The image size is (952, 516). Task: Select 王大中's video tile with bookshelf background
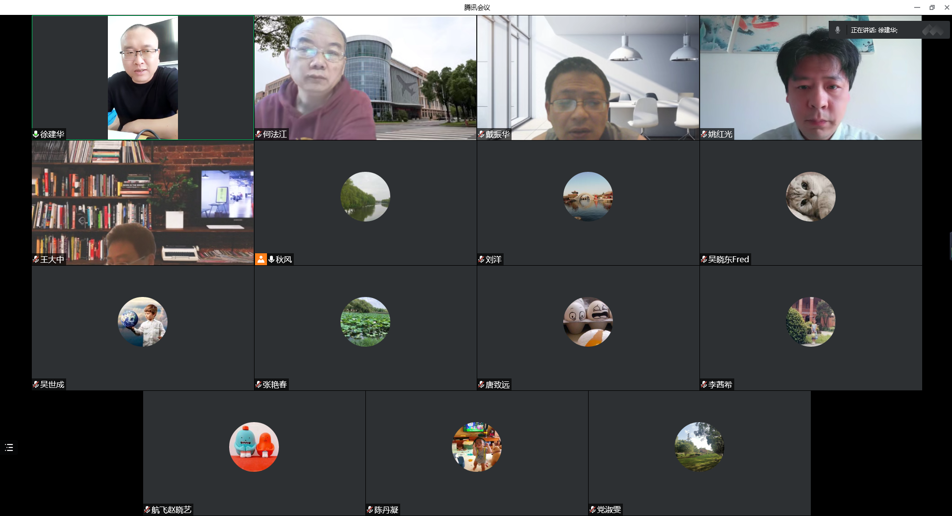(143, 203)
